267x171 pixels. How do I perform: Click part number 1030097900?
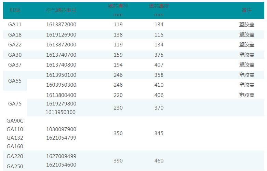tap(61, 129)
